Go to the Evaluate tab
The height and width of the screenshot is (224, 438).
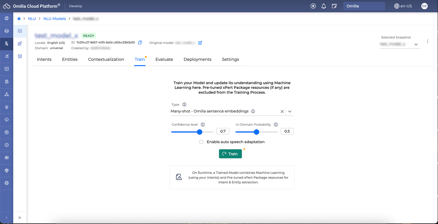click(164, 59)
